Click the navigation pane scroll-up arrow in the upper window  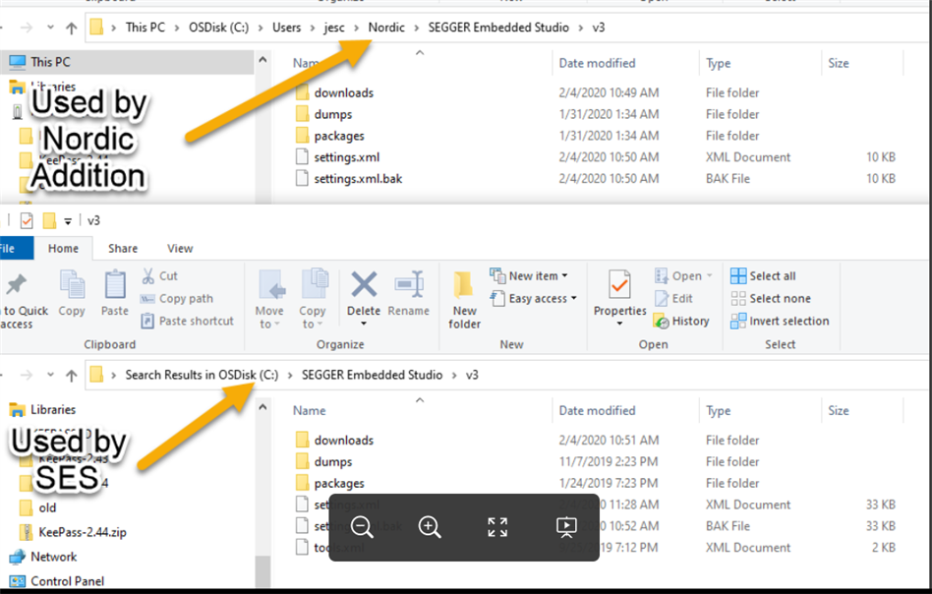[262, 59]
